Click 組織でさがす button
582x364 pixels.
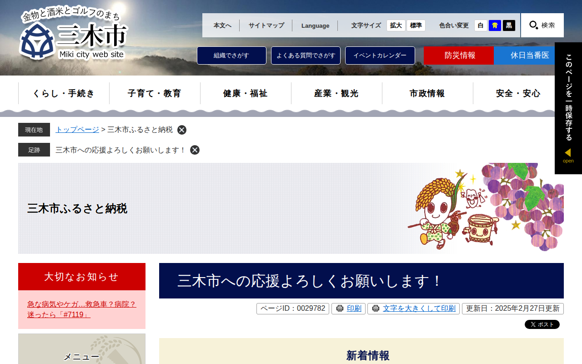[x=231, y=56]
